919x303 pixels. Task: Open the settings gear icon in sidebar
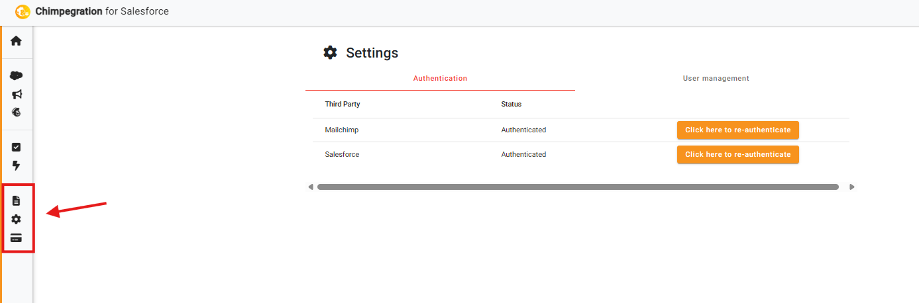point(17,219)
